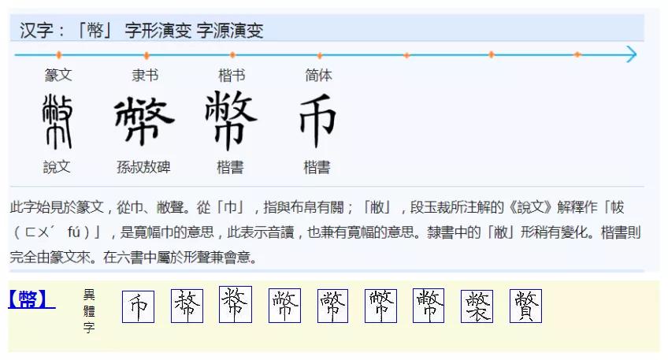Click the 简体 stage label
Image resolution: width=668 pixels, height=360 pixels.
tap(318, 76)
